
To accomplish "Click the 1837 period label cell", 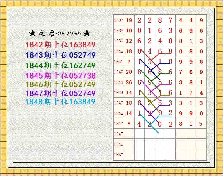I will point(118,20).
